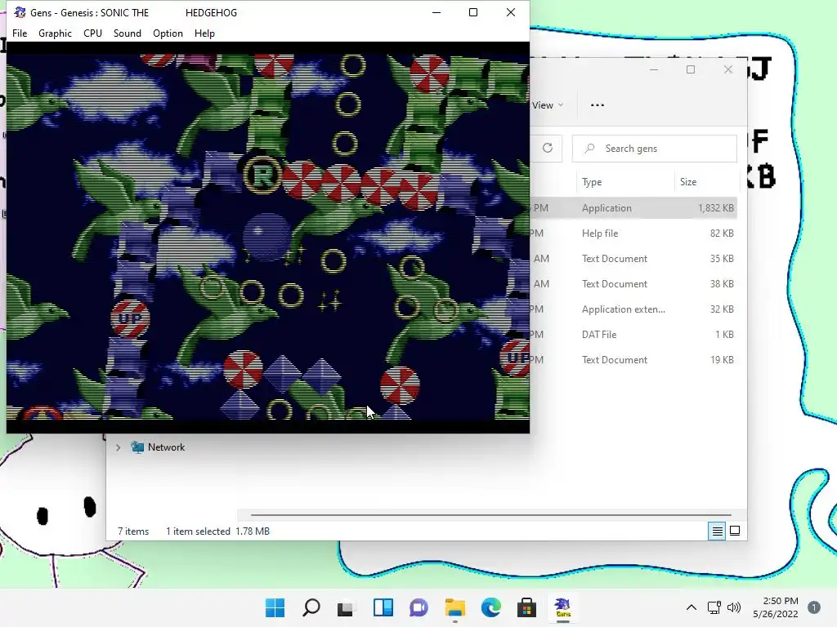
Task: Click the volume speaker tray icon
Action: coord(734,607)
